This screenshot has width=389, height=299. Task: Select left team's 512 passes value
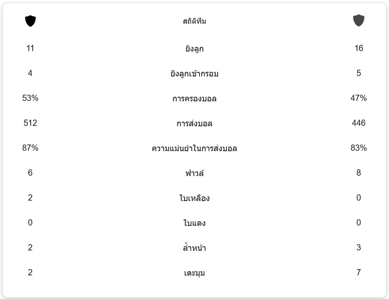point(30,123)
